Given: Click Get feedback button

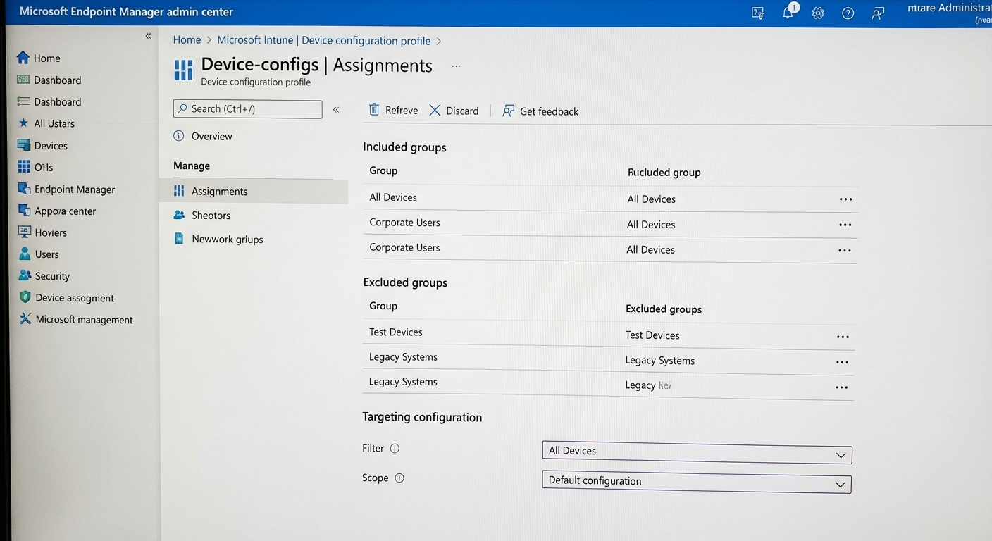Looking at the screenshot, I should 540,111.
